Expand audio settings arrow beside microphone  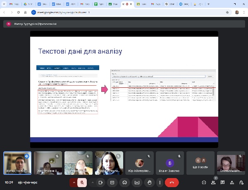74,182
